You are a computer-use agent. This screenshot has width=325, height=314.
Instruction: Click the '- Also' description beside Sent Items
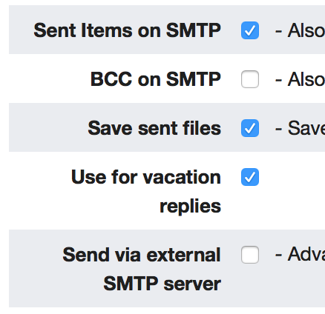(300, 30)
